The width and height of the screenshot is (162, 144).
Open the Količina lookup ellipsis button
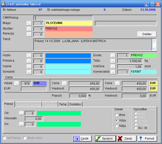(113, 66)
